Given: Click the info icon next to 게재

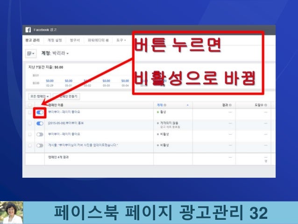Looking at the screenshot, I should [165, 105].
